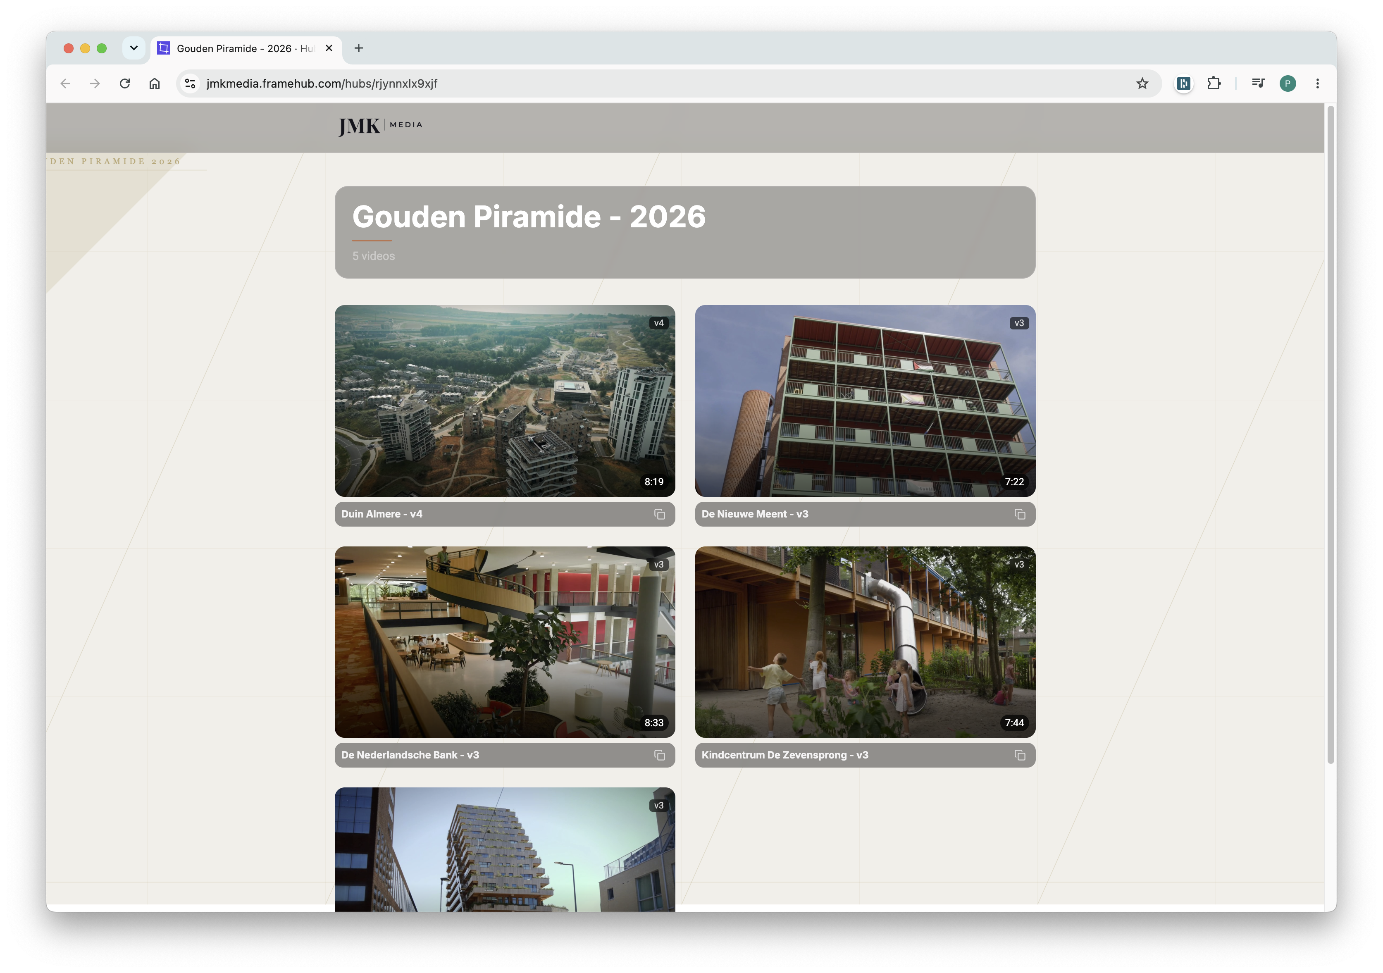The image size is (1383, 973).
Task: Copy link for De Nederlandsche Bank - v3
Action: click(660, 755)
